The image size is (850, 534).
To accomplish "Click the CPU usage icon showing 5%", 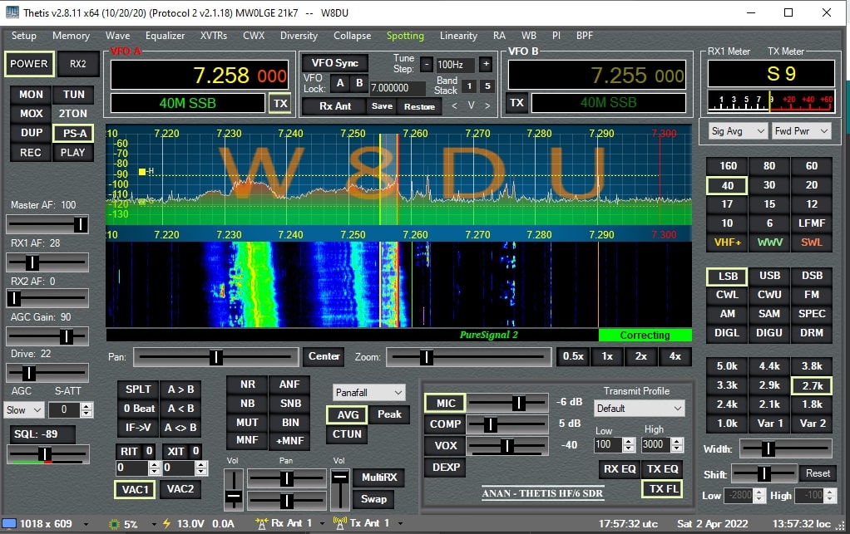I will click(114, 524).
